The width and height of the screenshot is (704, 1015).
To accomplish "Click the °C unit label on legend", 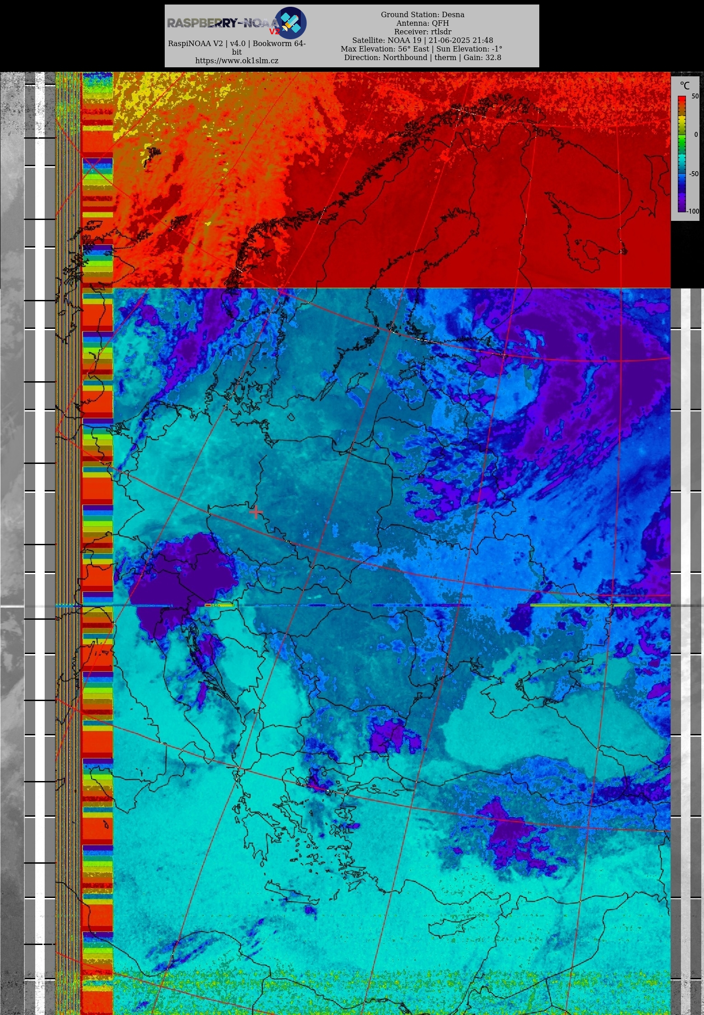I will (685, 86).
